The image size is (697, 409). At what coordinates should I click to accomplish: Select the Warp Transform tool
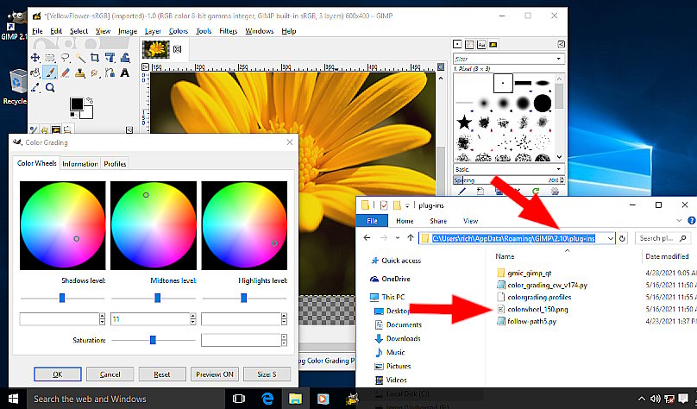tap(125, 58)
